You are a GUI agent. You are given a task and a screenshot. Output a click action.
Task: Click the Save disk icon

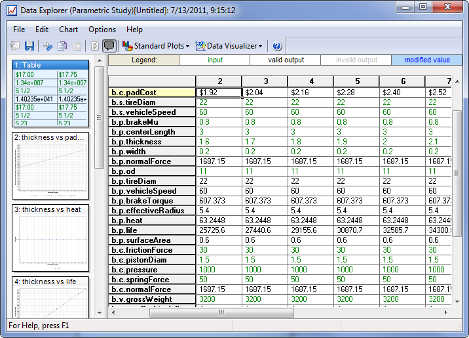click(29, 46)
